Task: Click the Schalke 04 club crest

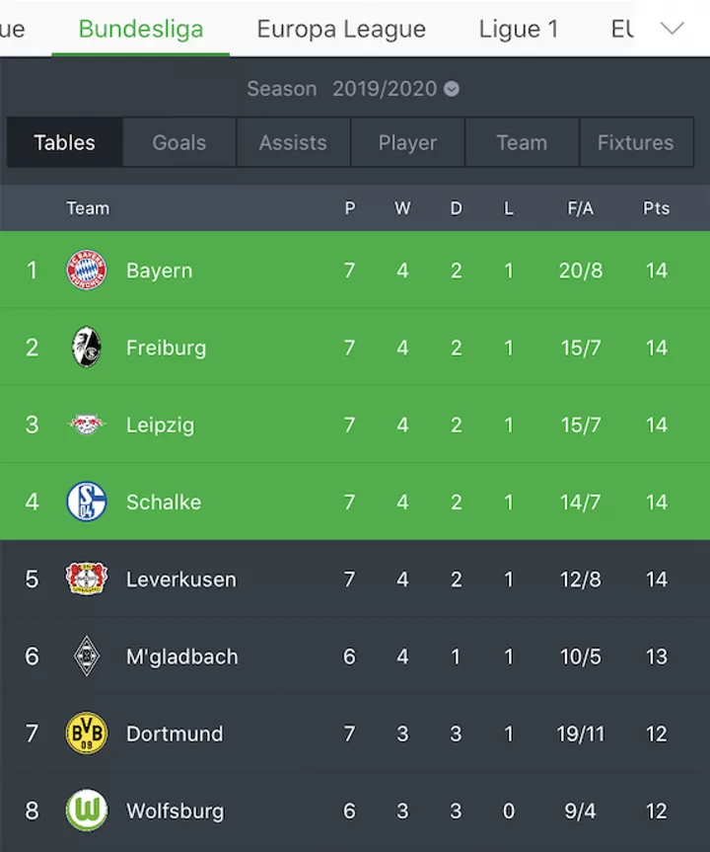Action: [x=88, y=502]
